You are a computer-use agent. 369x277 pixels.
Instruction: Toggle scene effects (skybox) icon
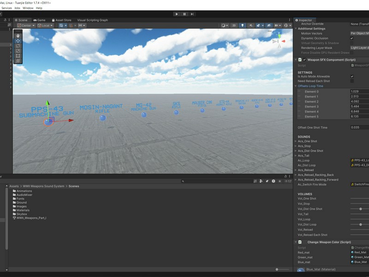click(258, 25)
